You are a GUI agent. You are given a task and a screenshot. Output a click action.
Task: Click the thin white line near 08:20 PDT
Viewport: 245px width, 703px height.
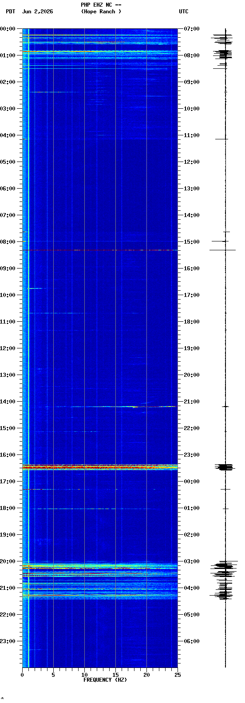pos(100,250)
